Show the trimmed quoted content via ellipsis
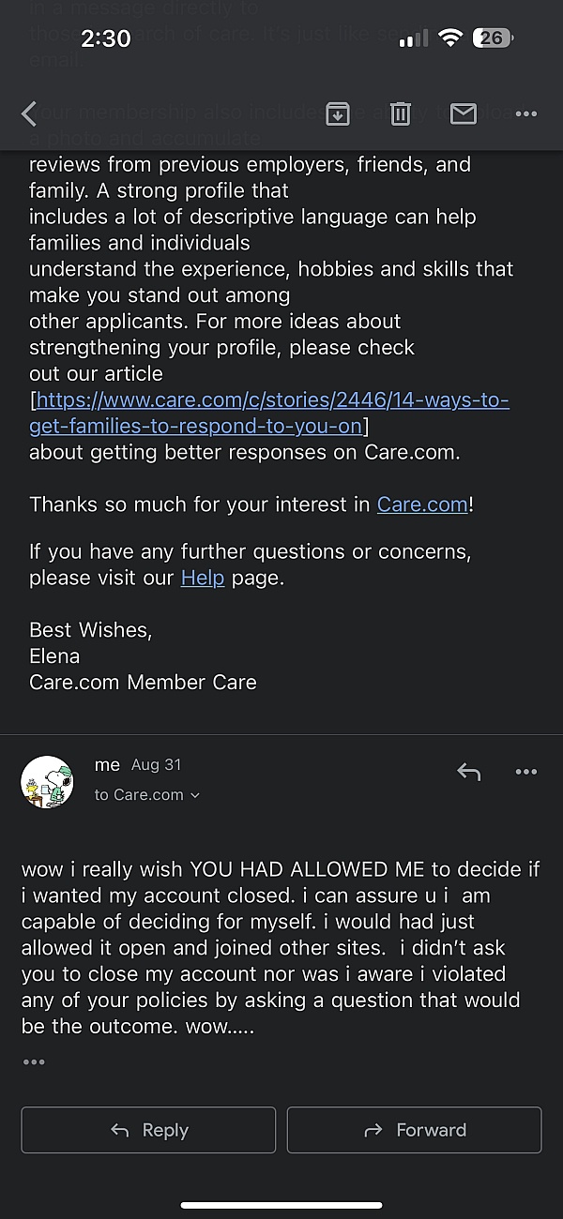 (x=34, y=1061)
